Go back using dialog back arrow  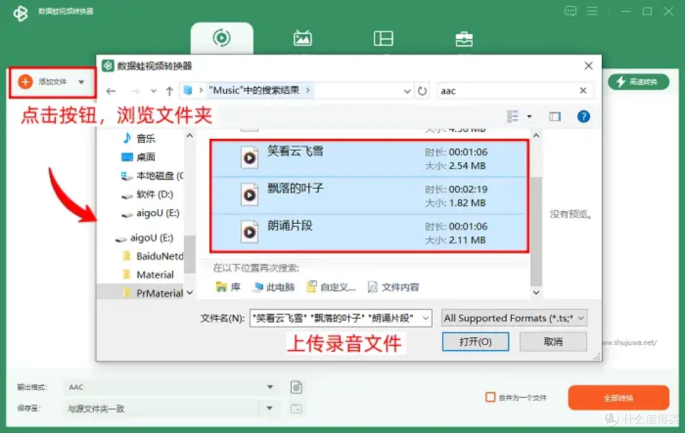(111, 91)
